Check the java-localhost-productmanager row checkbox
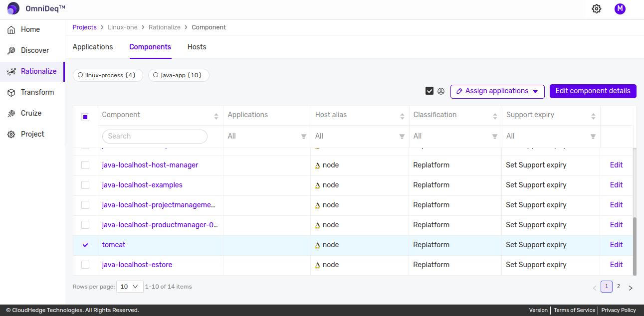This screenshot has height=316, width=644. (85, 225)
